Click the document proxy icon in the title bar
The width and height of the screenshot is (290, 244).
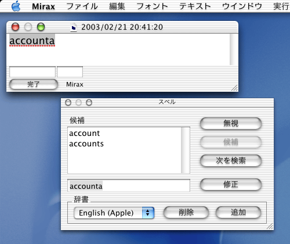(x=74, y=27)
